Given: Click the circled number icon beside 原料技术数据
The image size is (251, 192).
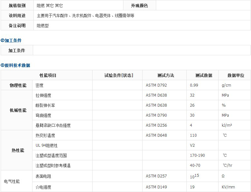Looking at the screenshot, I should (3, 65).
